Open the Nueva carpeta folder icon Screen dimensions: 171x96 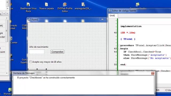pyautogui.click(x=46, y=6)
